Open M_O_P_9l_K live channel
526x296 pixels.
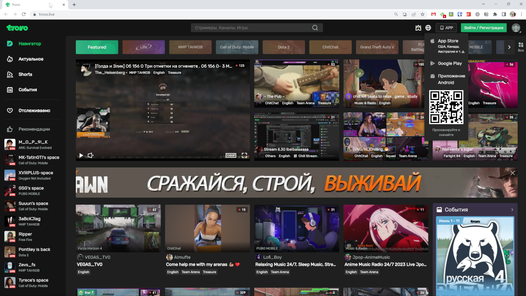pos(33,144)
